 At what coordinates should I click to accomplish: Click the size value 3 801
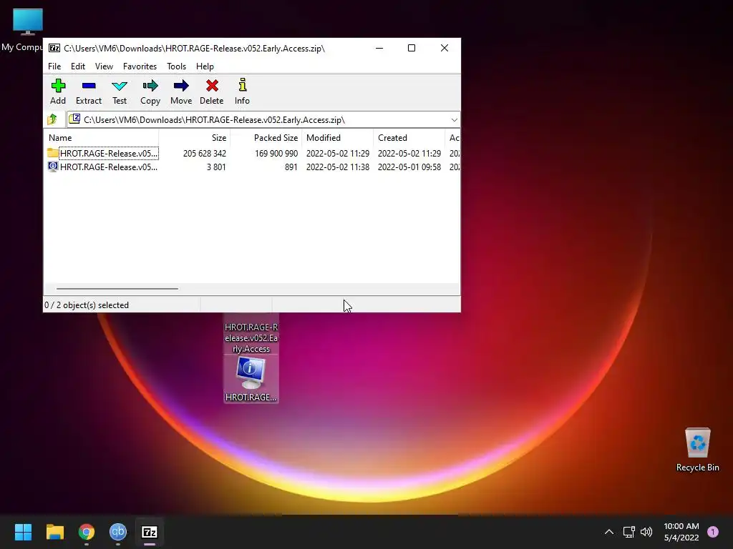(x=216, y=167)
